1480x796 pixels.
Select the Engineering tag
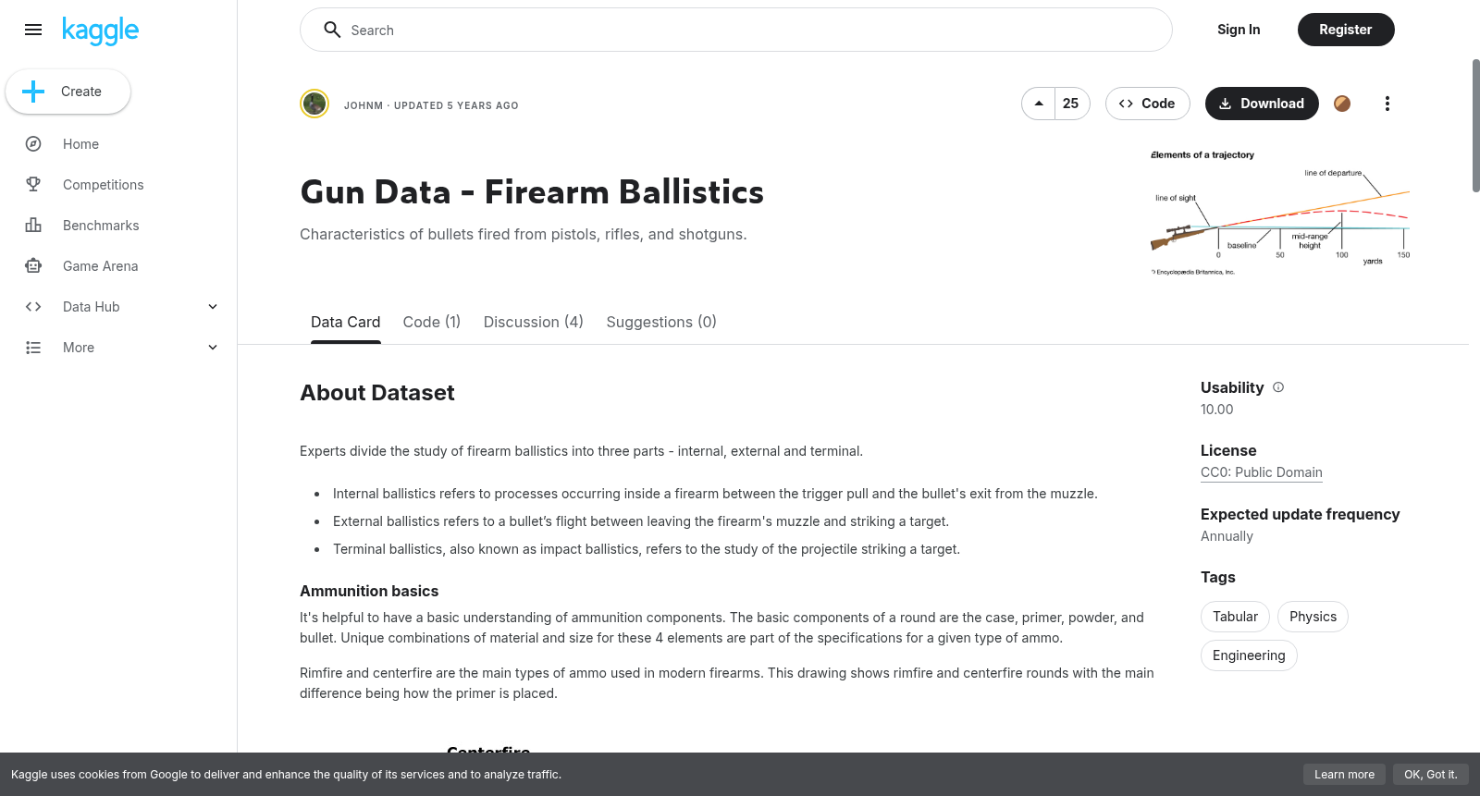point(1249,655)
